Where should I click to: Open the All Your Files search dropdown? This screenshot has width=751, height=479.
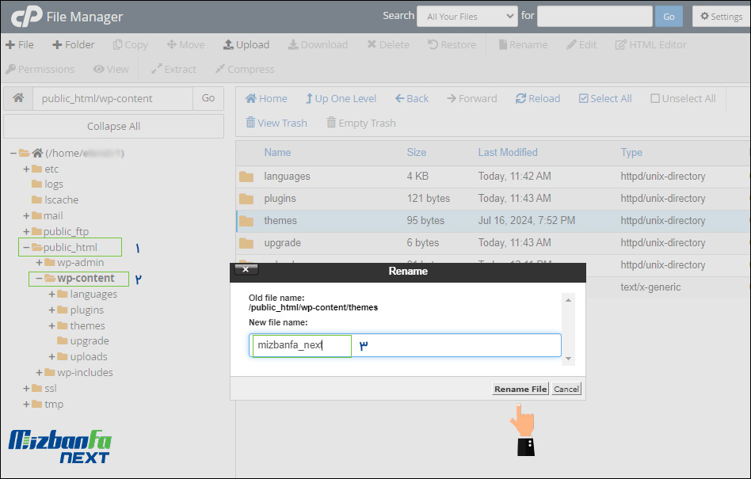point(467,17)
